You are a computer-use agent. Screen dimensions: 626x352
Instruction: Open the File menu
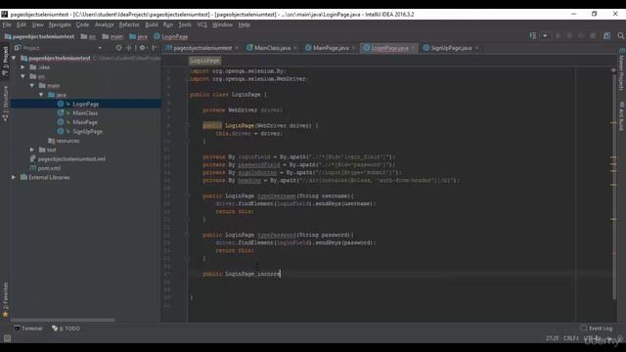coord(7,24)
